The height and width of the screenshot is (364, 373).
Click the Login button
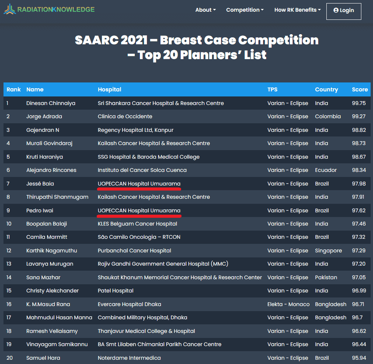pyautogui.click(x=344, y=11)
